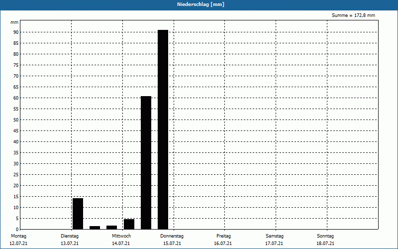Screen dimensions: 398x249
Task: Click the 'Sonntag' axis label
Action: (x=325, y=236)
